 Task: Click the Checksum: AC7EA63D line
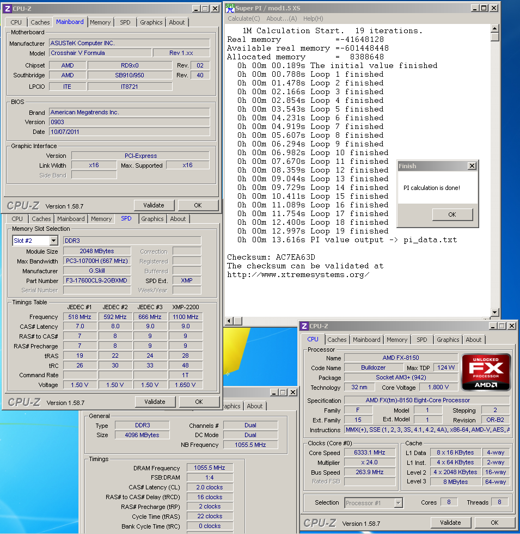pos(271,257)
